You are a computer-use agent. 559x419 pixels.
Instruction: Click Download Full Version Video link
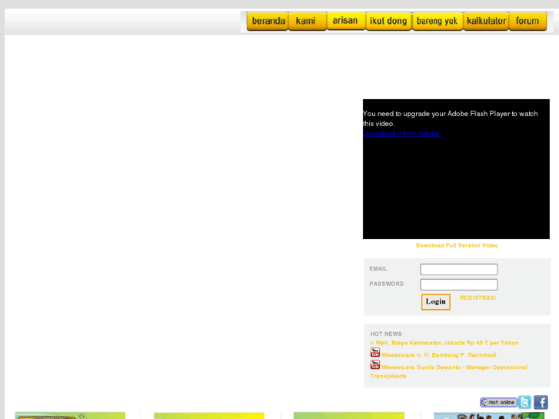tap(457, 245)
